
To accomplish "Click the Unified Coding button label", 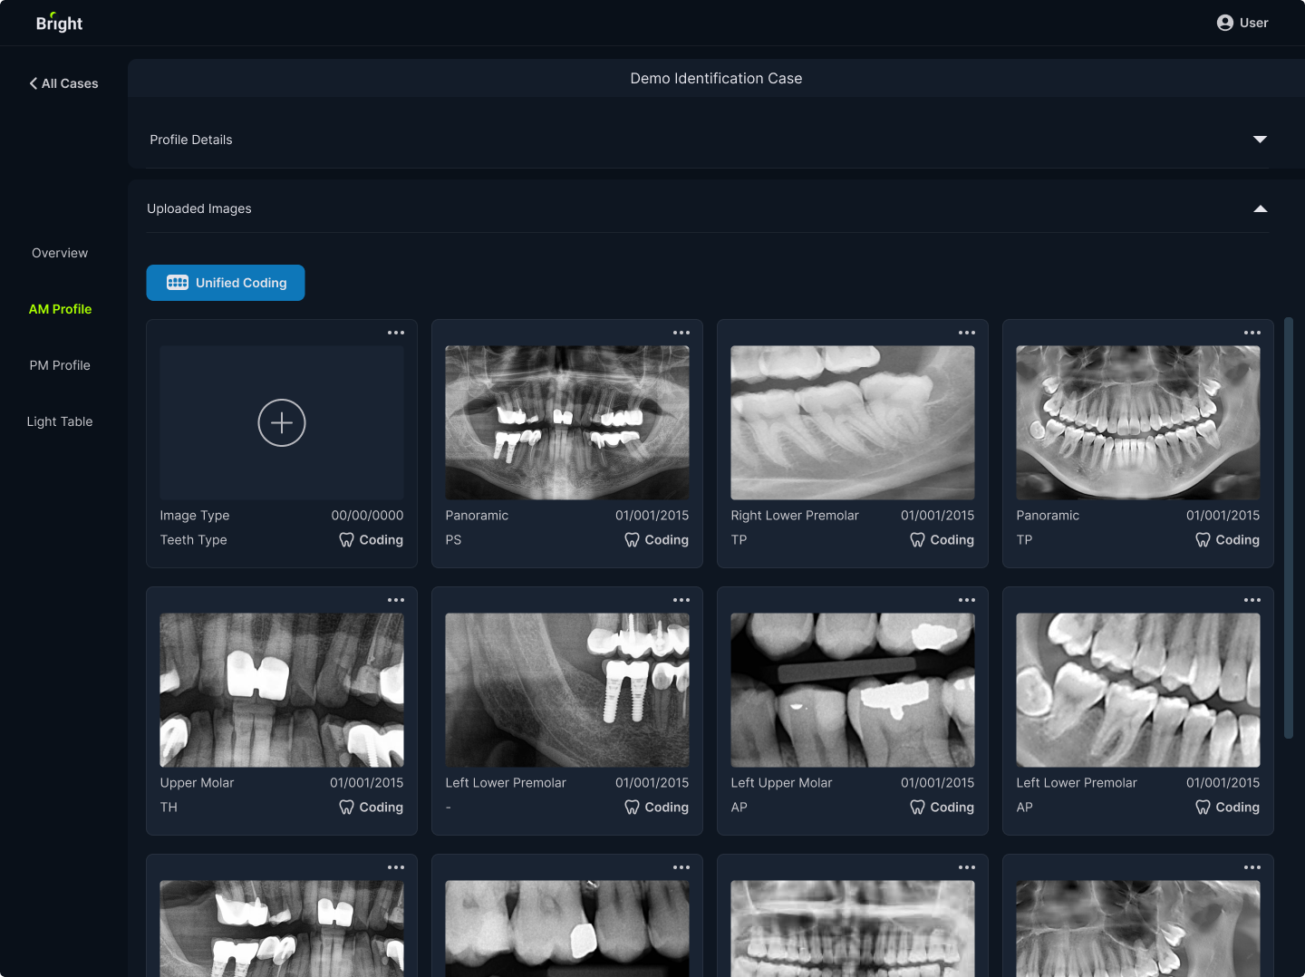I will coord(241,283).
